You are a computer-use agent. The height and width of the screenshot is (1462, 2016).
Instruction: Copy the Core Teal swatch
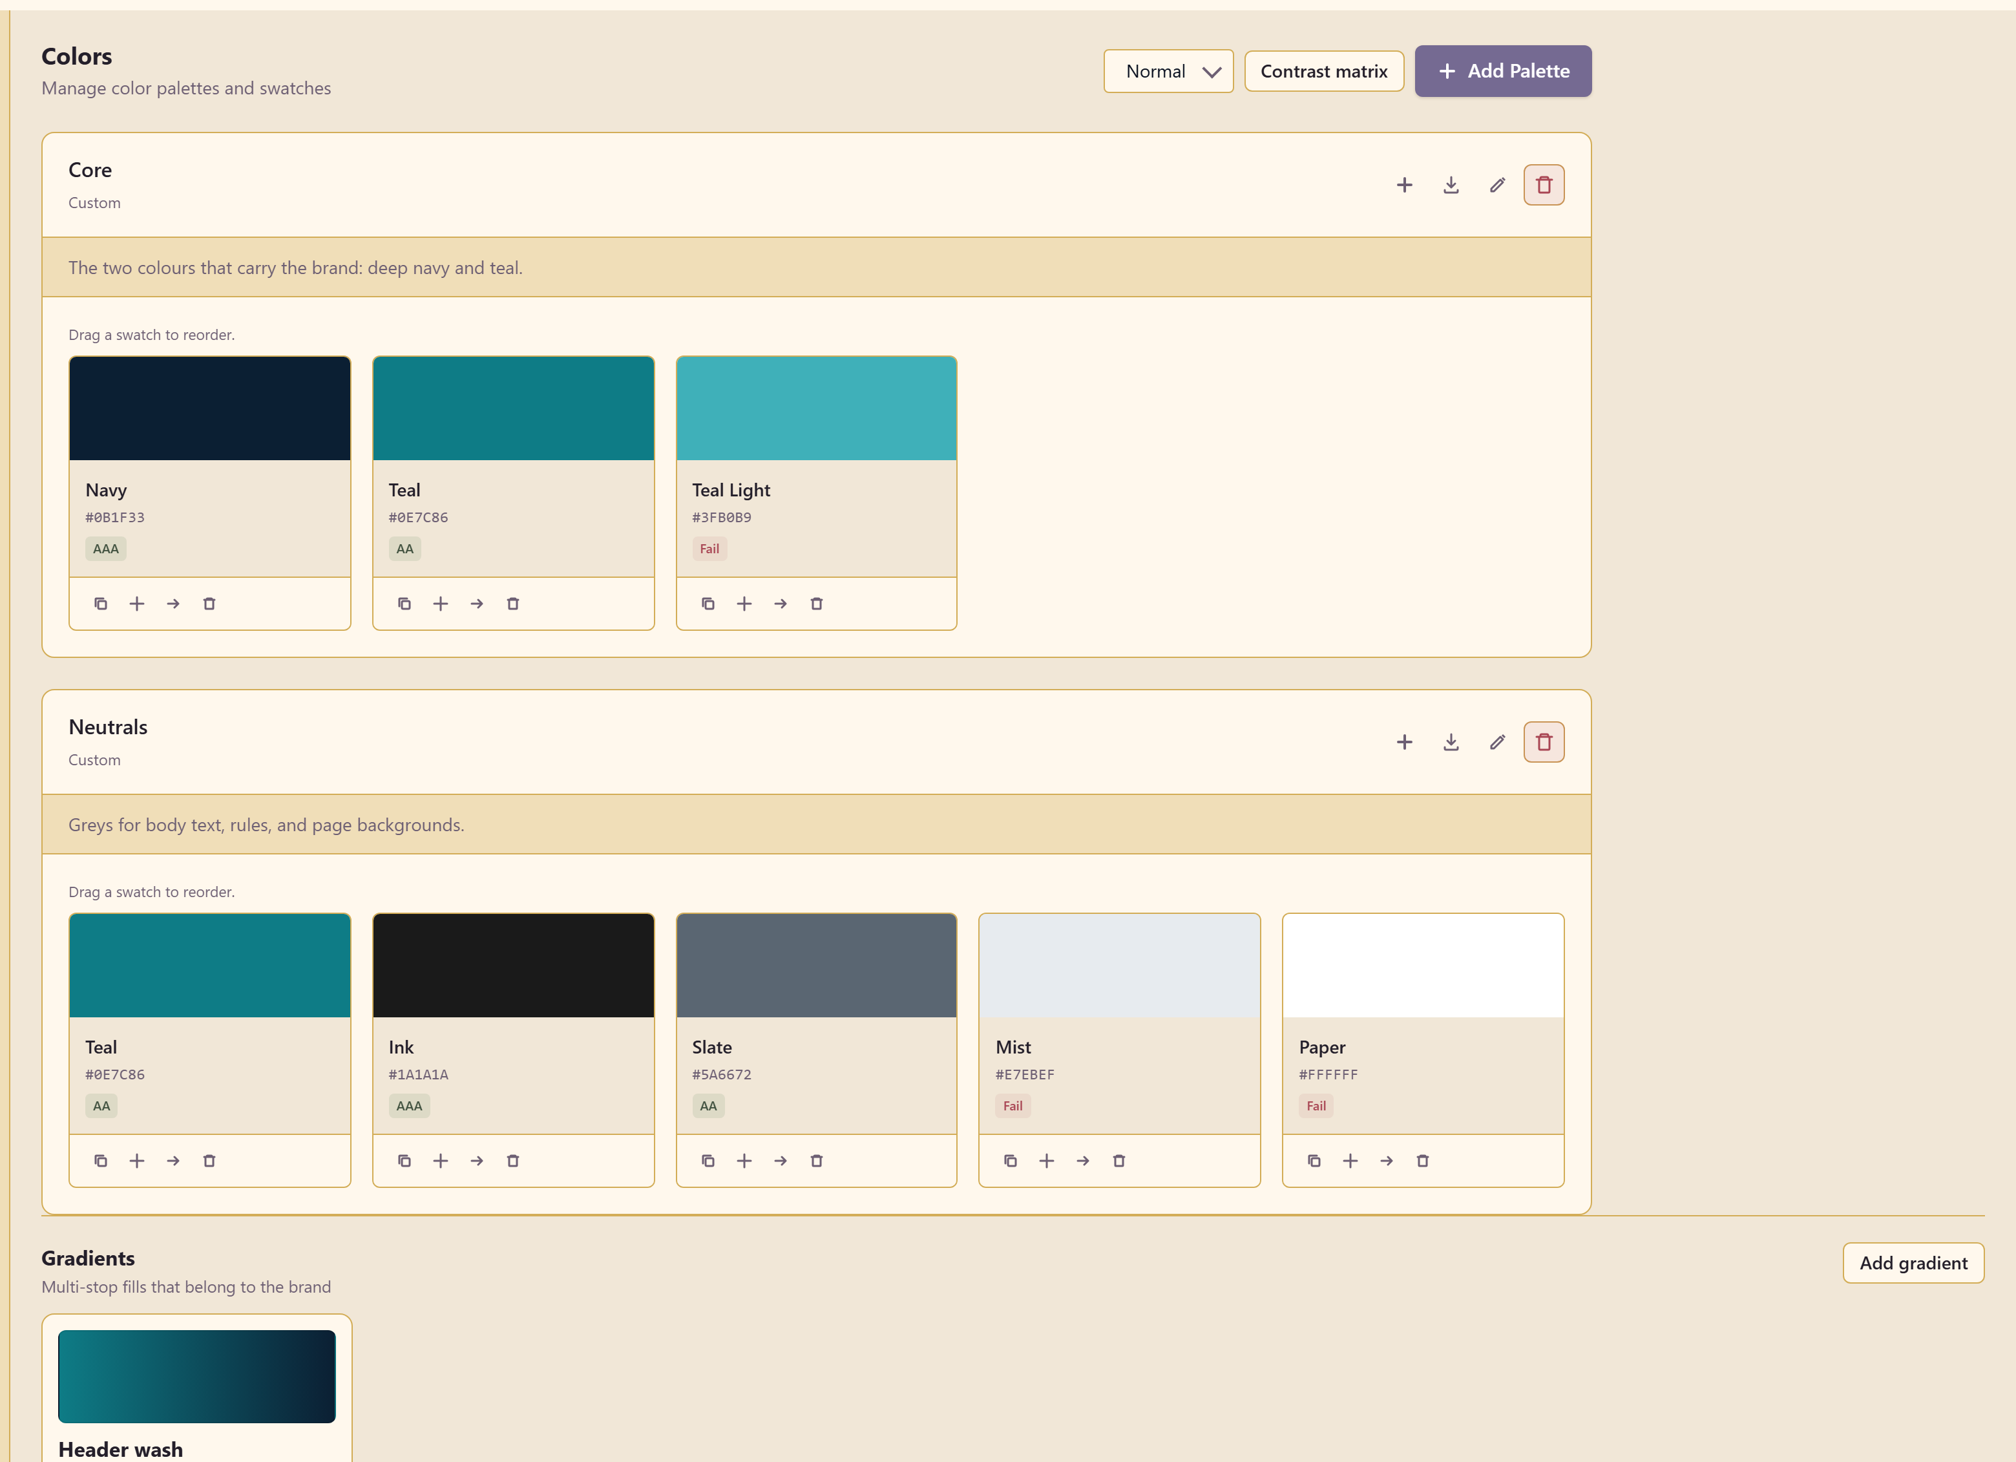404,604
